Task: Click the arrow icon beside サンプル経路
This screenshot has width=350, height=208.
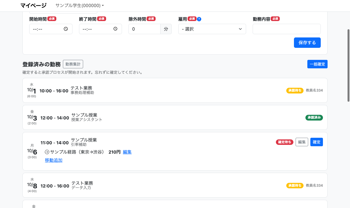Action: click(47, 152)
